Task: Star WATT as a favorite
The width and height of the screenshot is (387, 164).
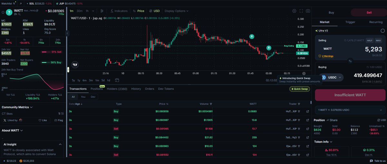Action: point(3,12)
